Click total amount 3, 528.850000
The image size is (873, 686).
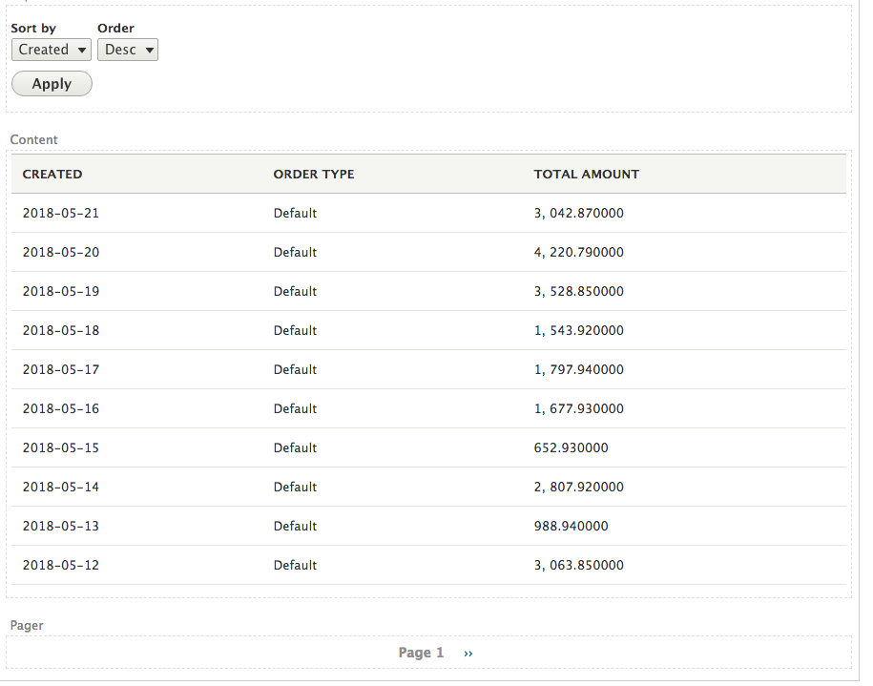click(579, 291)
